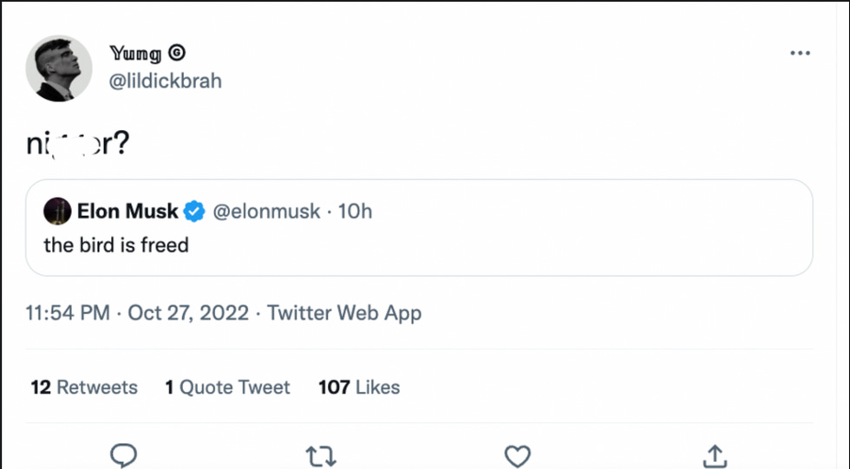Open quoted tweet "the bird is freed"
The width and height of the screenshot is (850, 469).
(x=116, y=245)
